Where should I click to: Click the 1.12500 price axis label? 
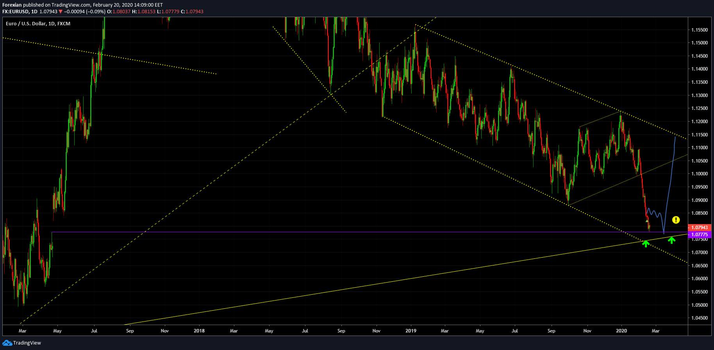pyautogui.click(x=700, y=108)
